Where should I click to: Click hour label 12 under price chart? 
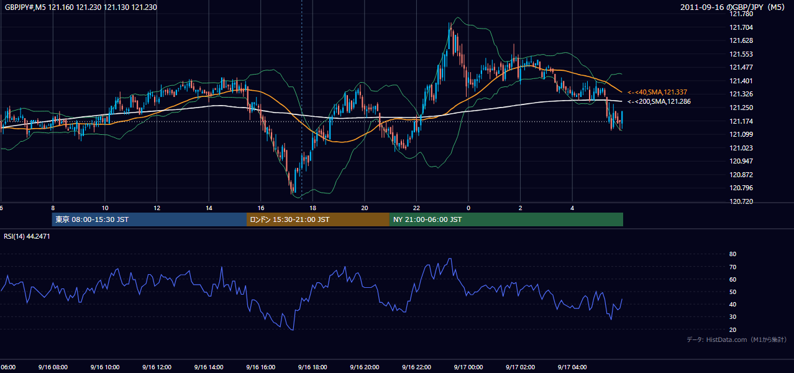(x=157, y=208)
